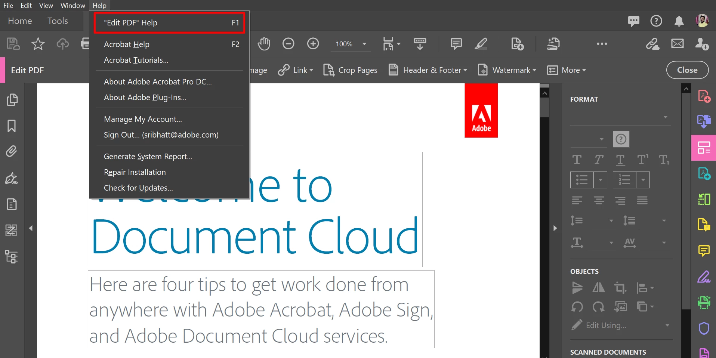Toggle underline text style
The width and height of the screenshot is (716, 358).
coord(620,160)
